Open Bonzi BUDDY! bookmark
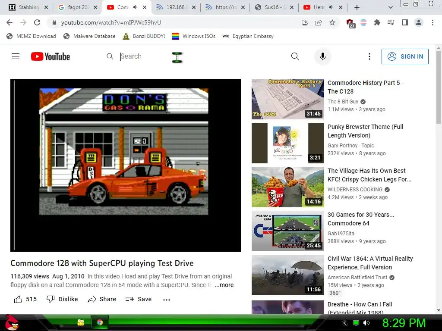 click(144, 36)
